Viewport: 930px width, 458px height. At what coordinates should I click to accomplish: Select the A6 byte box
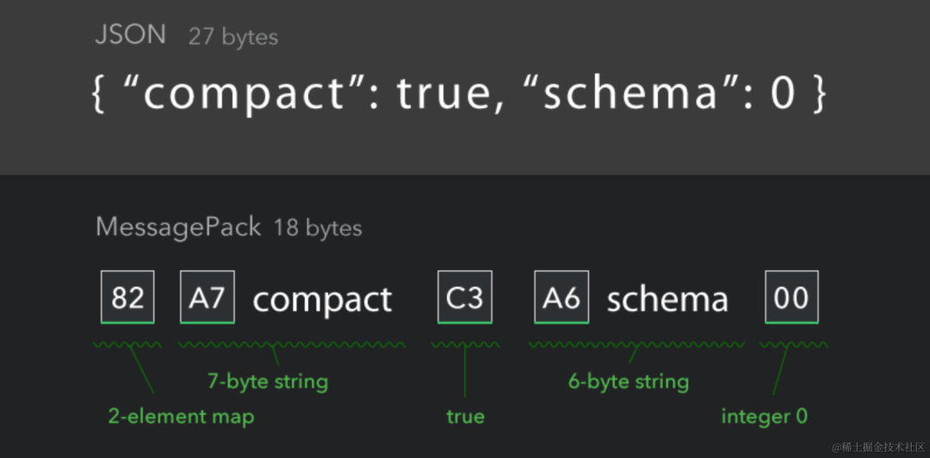point(561,297)
